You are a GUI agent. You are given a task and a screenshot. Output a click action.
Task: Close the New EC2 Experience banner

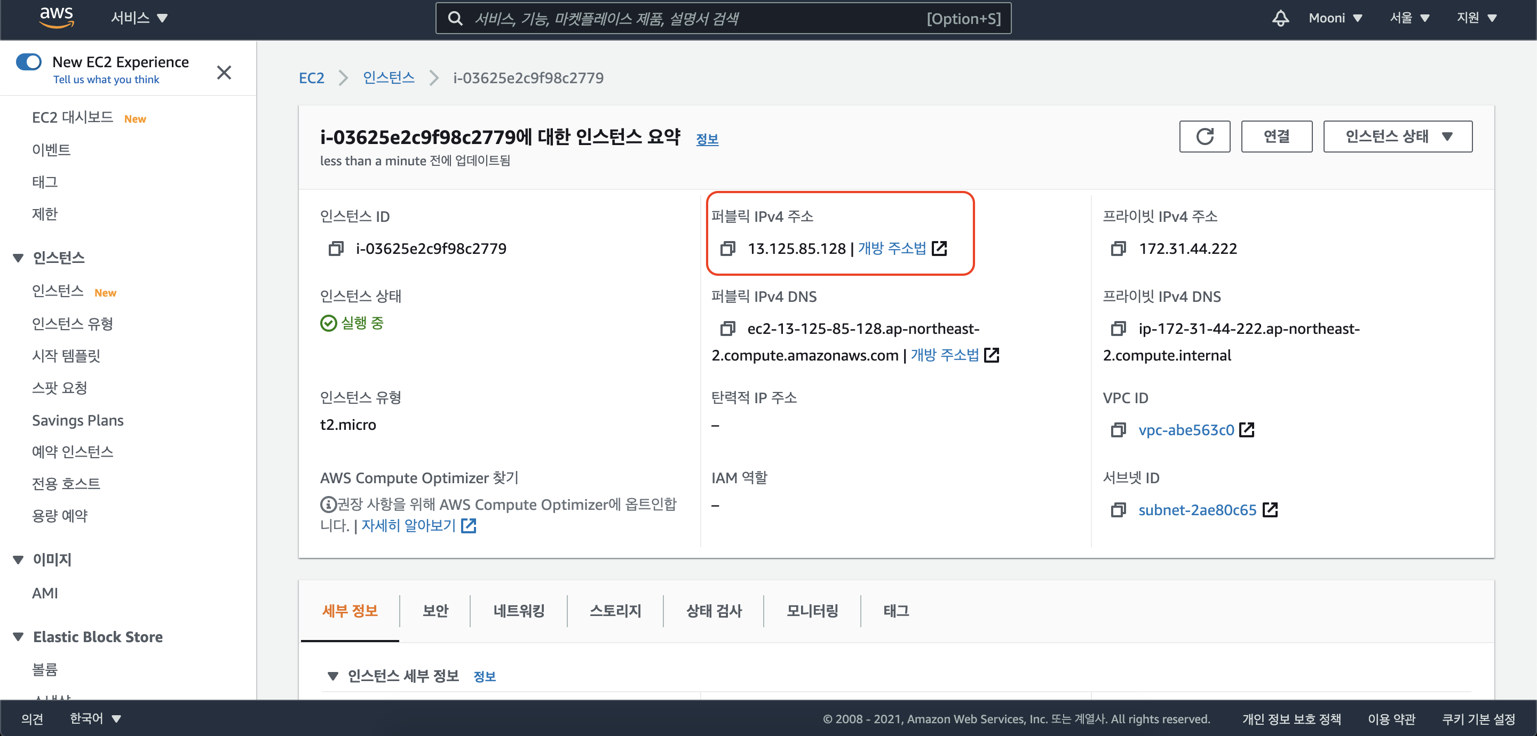pyautogui.click(x=224, y=73)
